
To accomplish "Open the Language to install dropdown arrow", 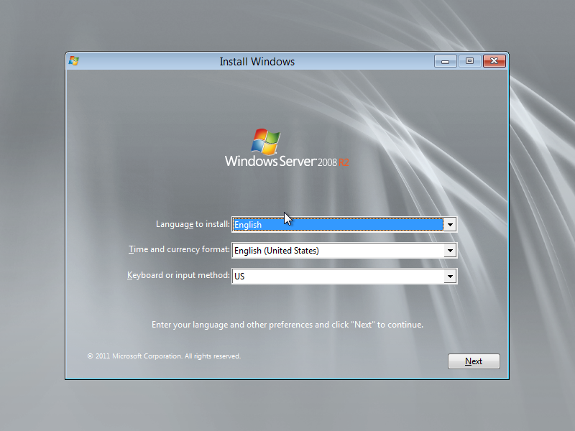I will pos(450,224).
